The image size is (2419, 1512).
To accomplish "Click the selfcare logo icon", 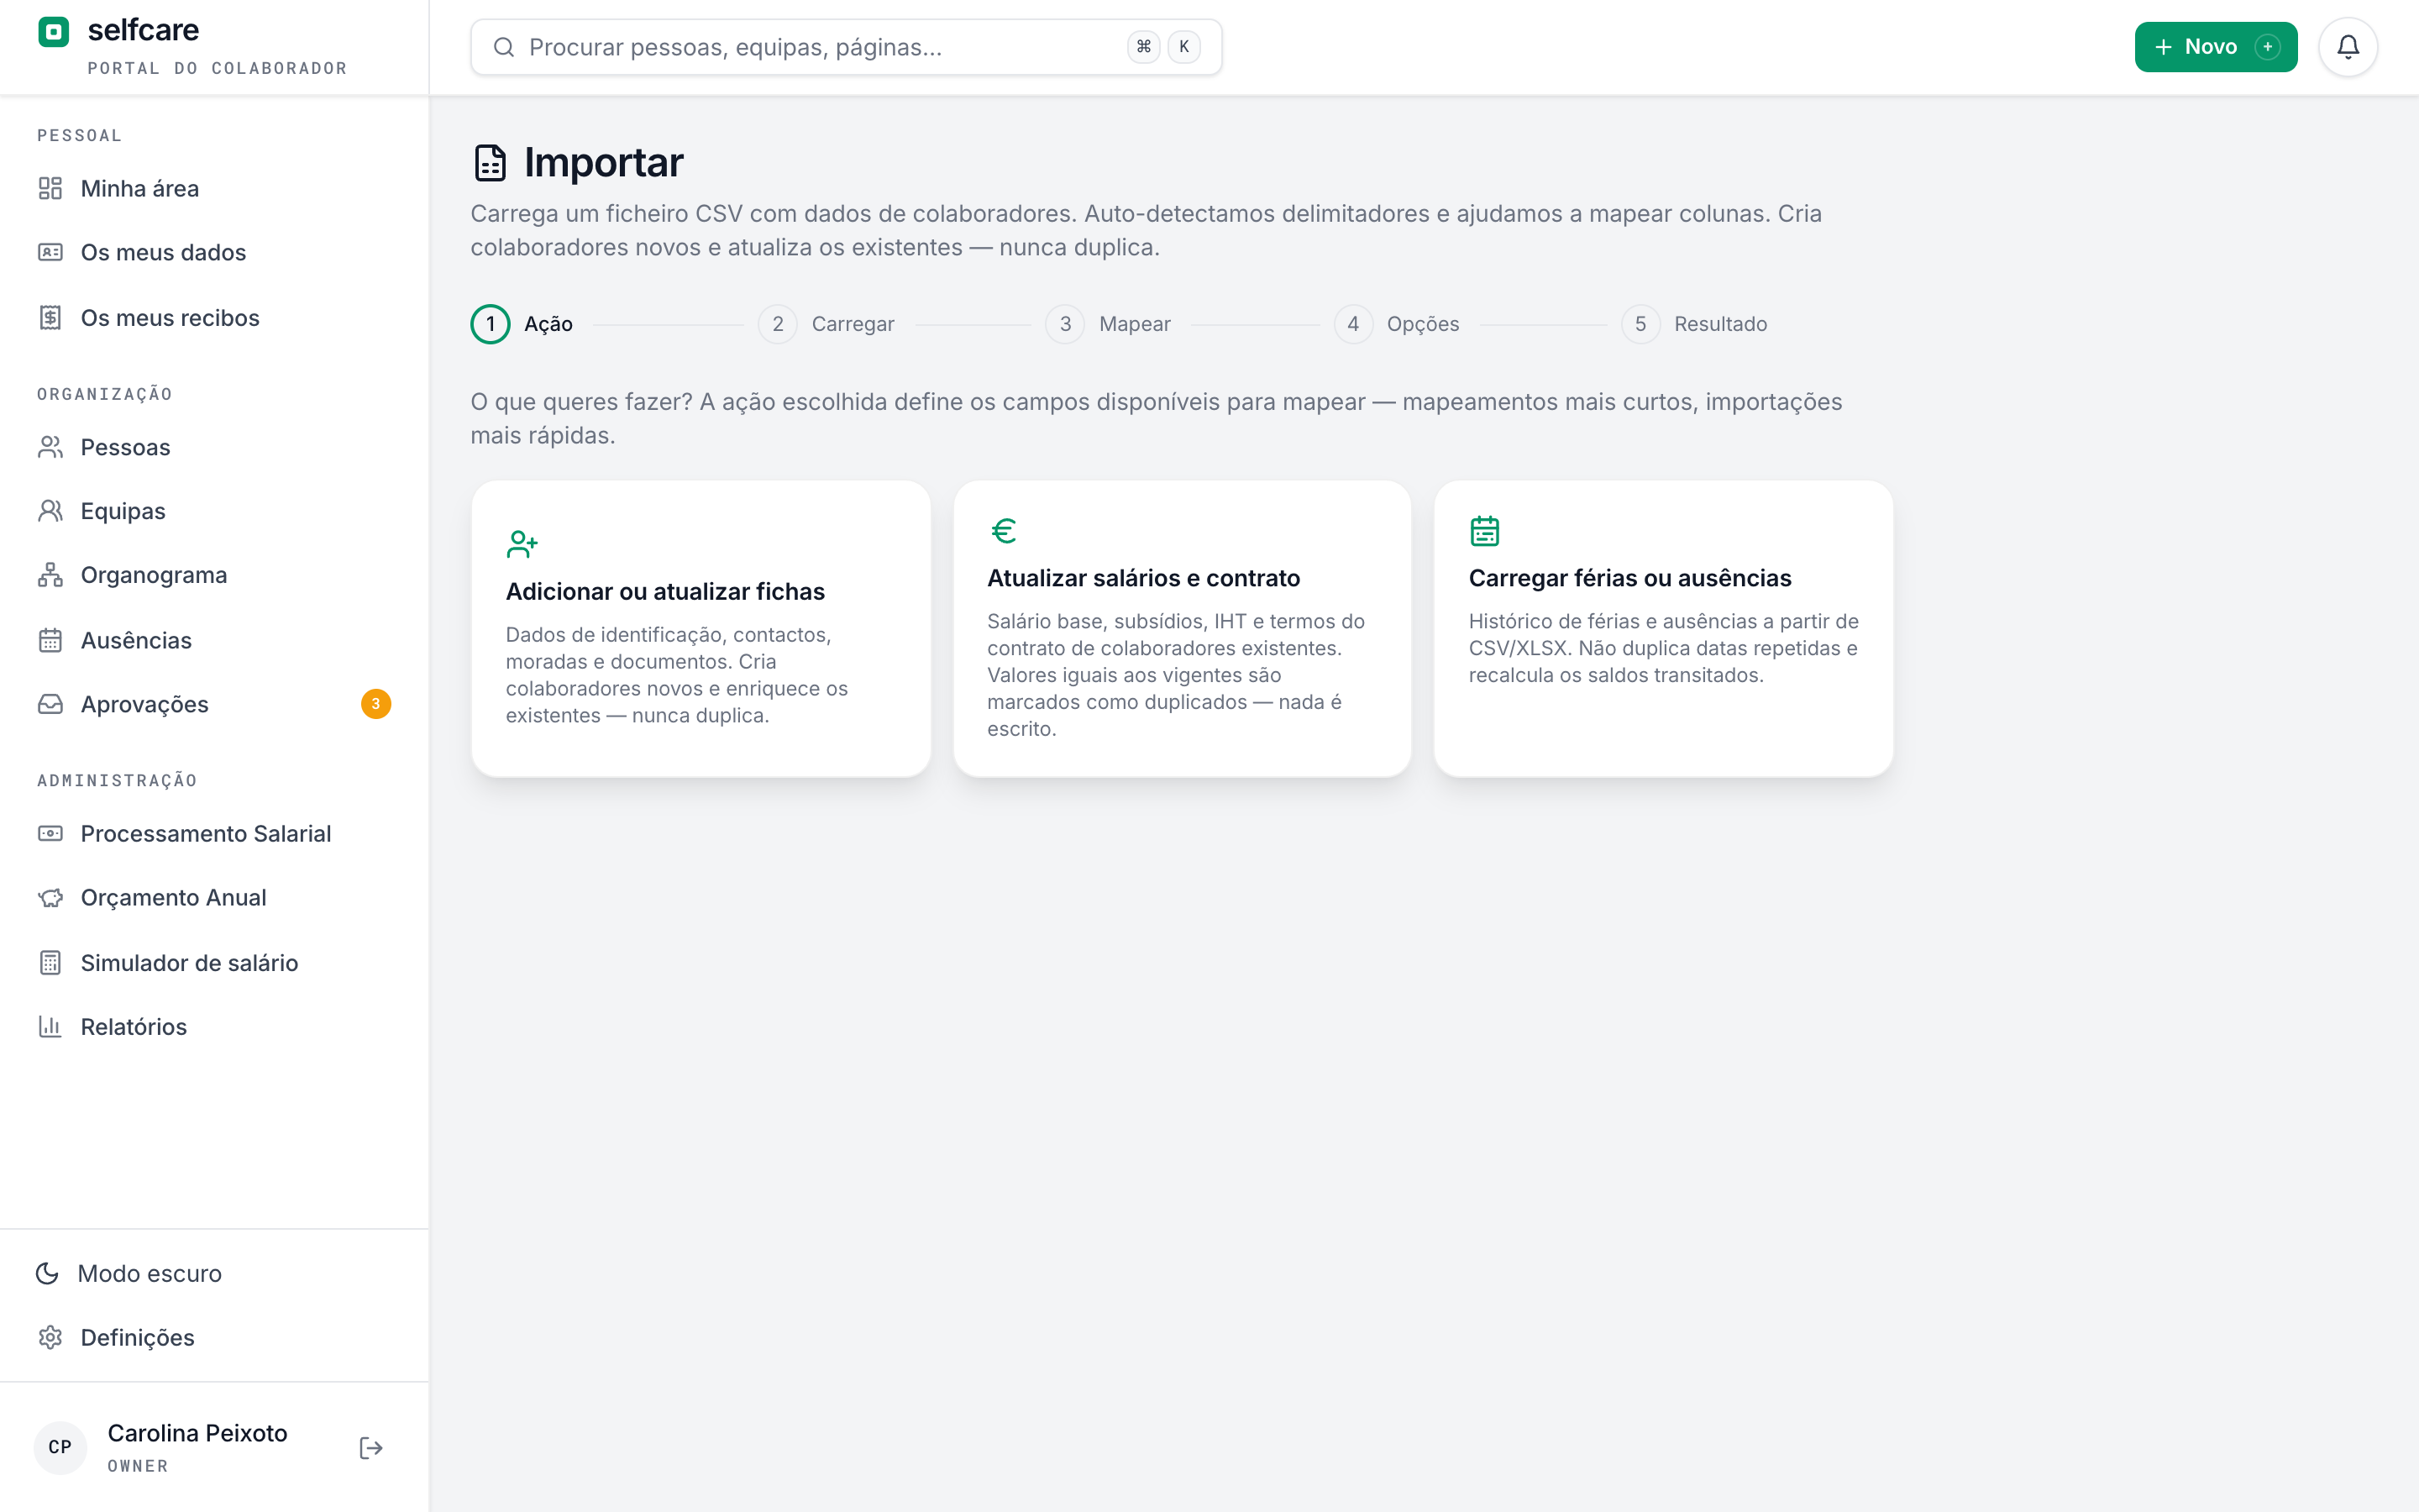I will click(x=53, y=32).
